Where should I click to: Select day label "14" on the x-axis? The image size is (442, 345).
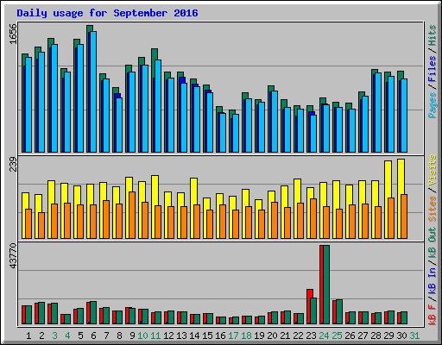[194, 336]
